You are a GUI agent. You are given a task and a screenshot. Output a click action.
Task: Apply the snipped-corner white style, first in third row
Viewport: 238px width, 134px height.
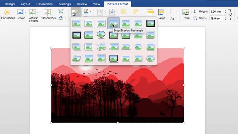point(77,47)
